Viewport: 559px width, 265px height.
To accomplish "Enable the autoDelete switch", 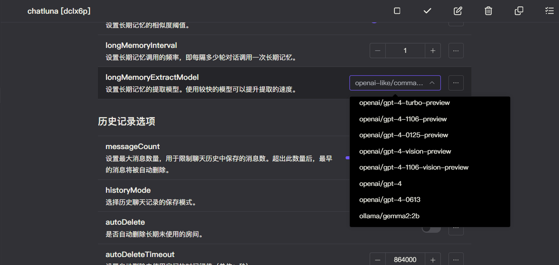I will pyautogui.click(x=431, y=227).
